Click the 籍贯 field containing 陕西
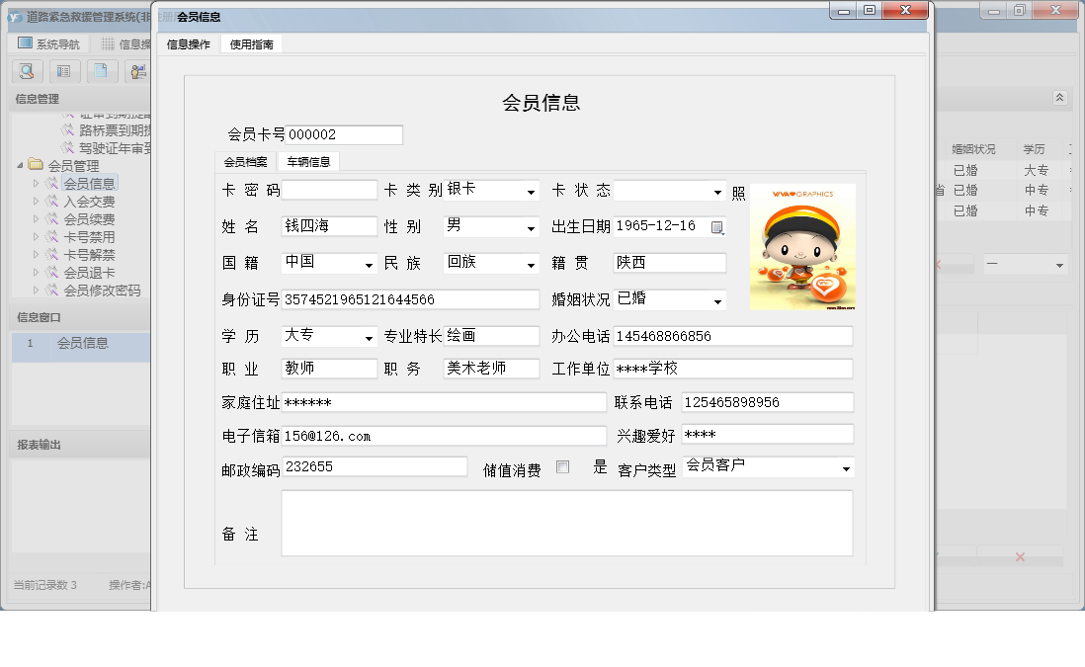Viewport: 1085px width, 667px height. click(x=670, y=263)
